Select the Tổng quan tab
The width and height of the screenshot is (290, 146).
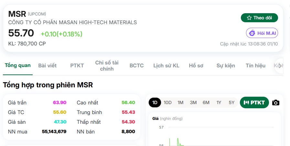[17, 65]
